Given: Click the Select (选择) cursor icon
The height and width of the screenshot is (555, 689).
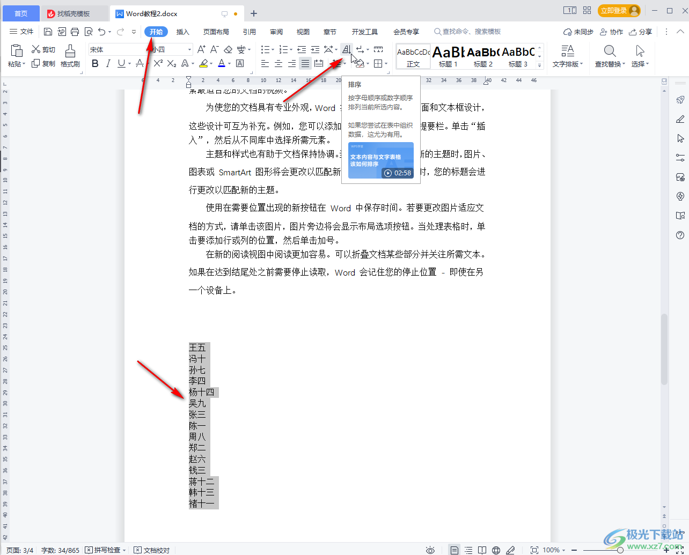Looking at the screenshot, I should pyautogui.click(x=640, y=51).
